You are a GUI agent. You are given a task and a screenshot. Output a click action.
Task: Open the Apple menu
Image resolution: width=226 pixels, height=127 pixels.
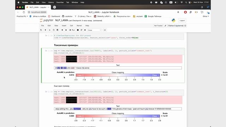18,2
